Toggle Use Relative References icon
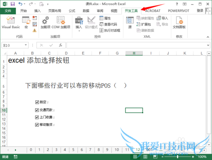Screen dimensions: 212x160 pyautogui.click(x=35, y=24)
